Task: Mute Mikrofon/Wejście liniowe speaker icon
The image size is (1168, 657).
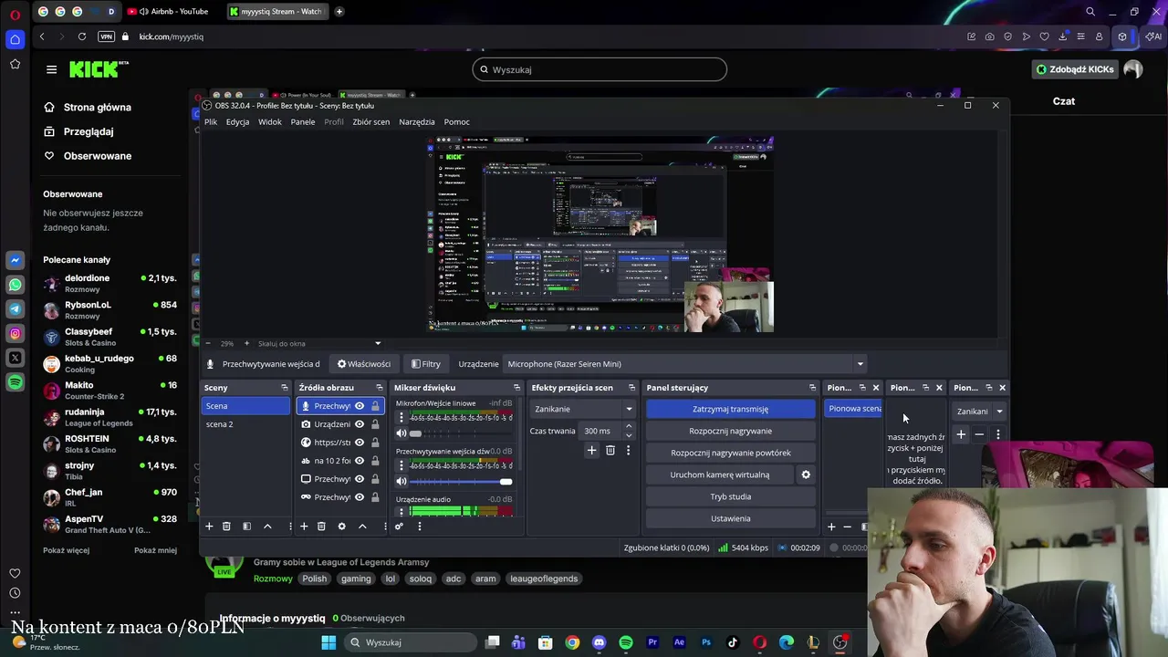Action: 401,433
